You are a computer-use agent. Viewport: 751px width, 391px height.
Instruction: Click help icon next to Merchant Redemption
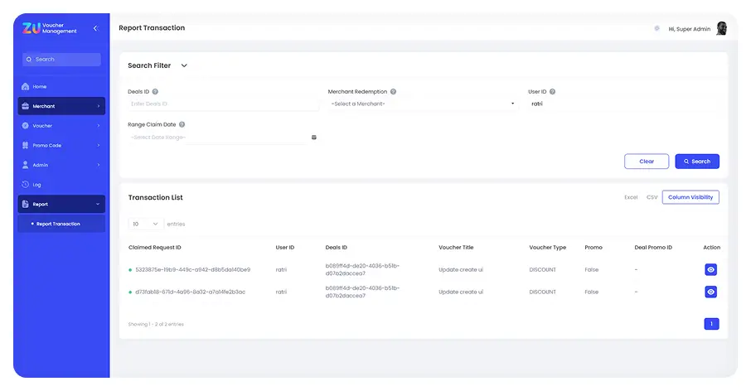pos(393,92)
